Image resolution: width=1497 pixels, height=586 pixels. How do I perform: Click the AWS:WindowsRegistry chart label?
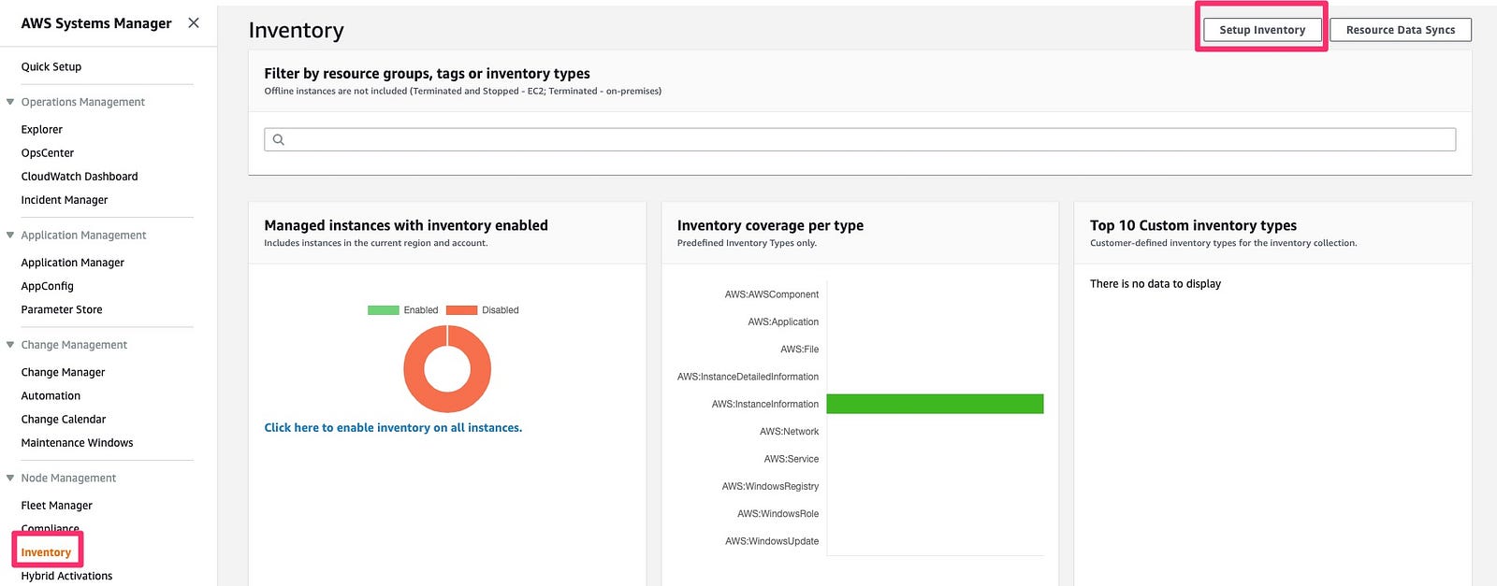[x=770, y=486]
